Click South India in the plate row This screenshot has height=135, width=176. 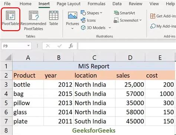94,121
